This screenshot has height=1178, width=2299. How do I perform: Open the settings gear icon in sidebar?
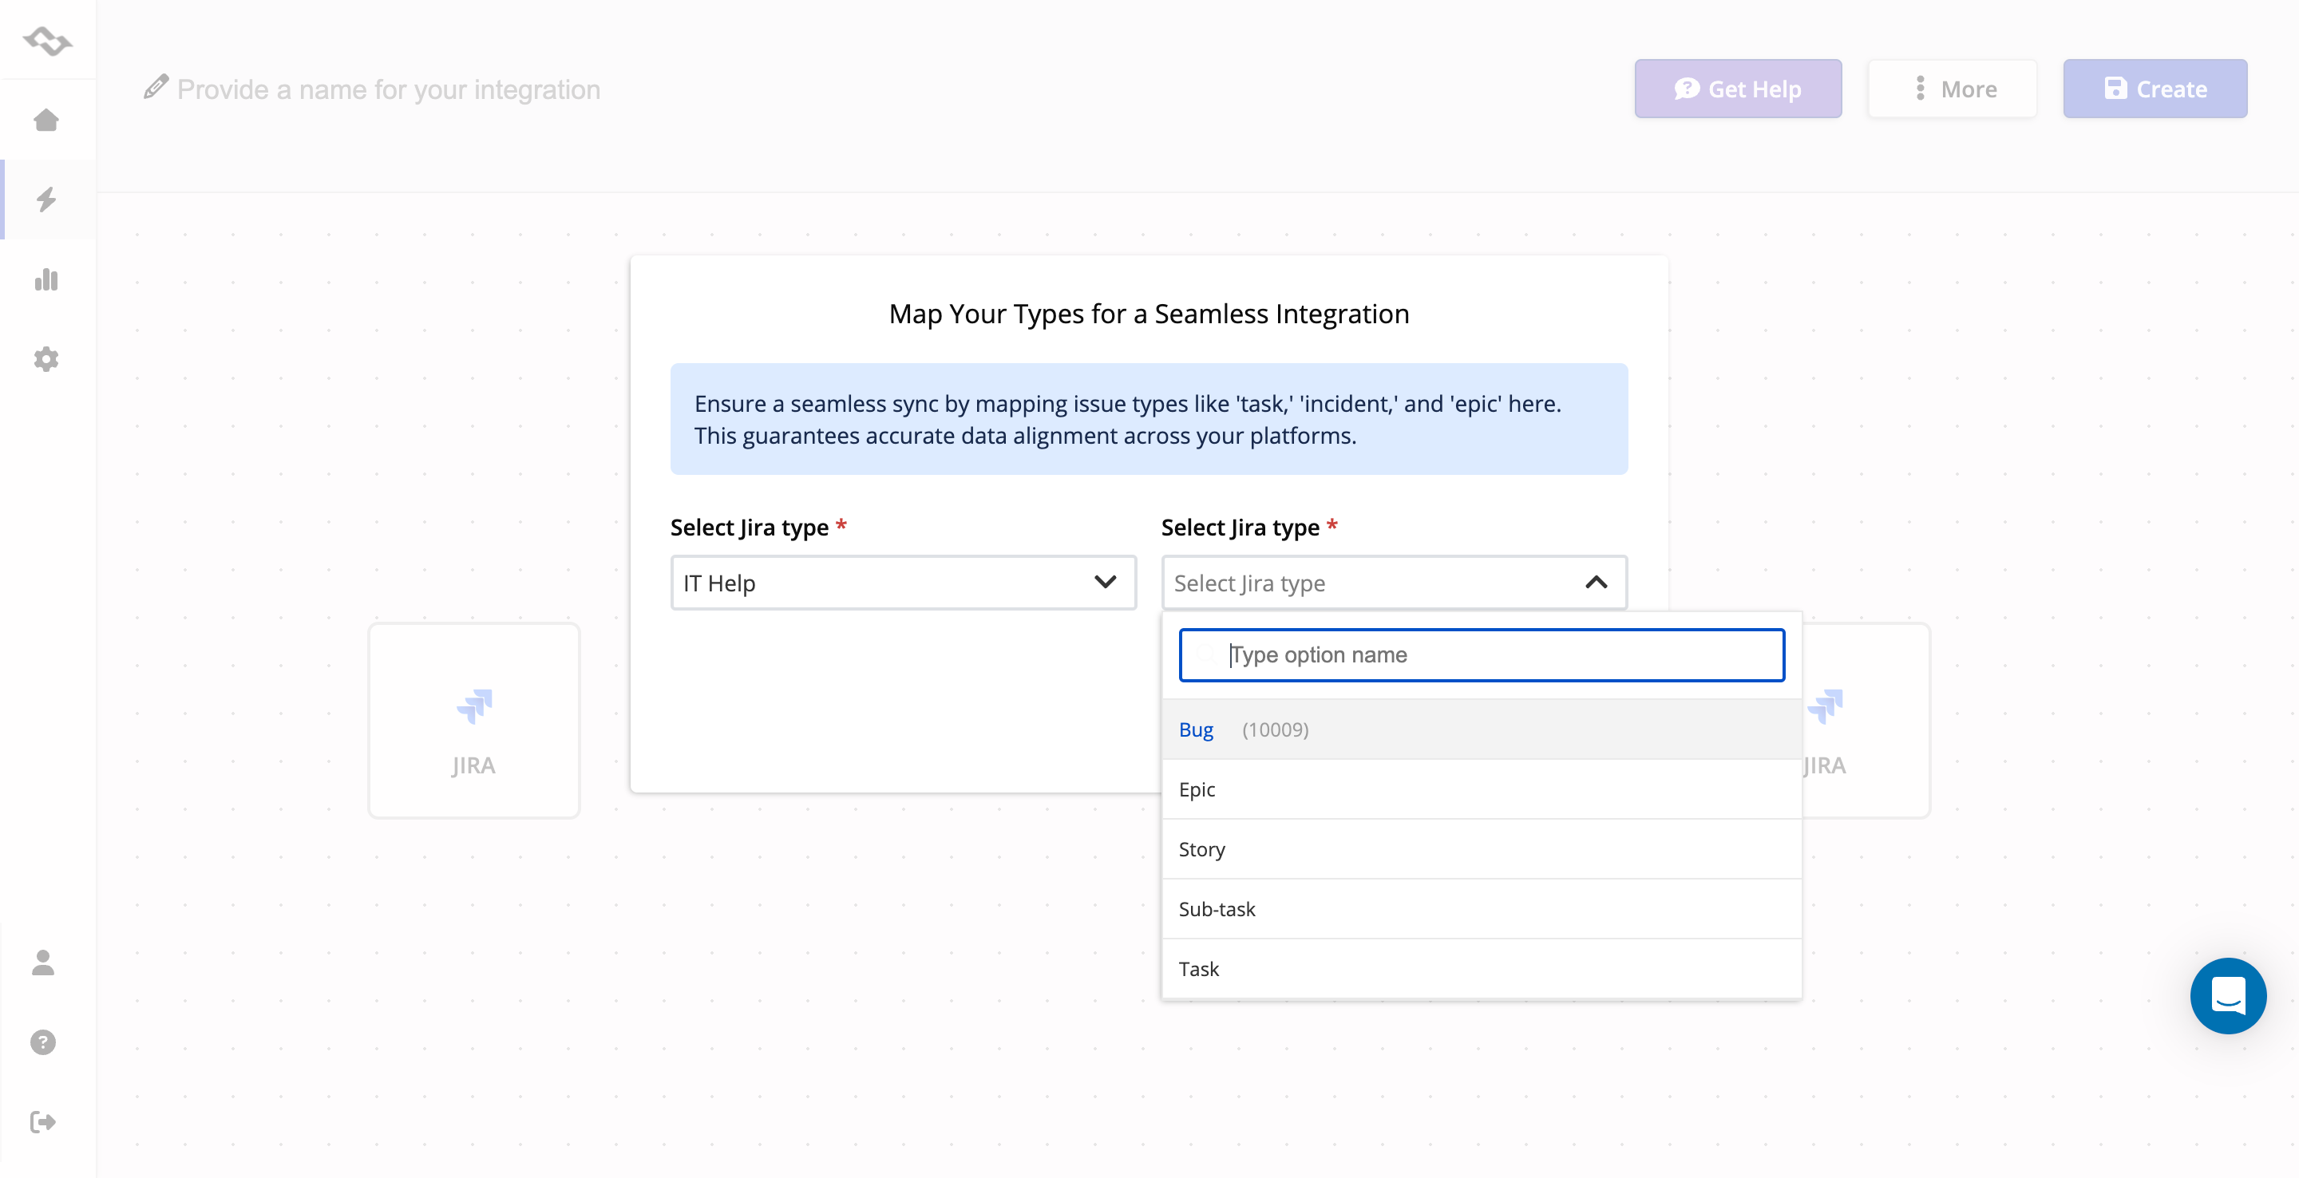(x=46, y=359)
